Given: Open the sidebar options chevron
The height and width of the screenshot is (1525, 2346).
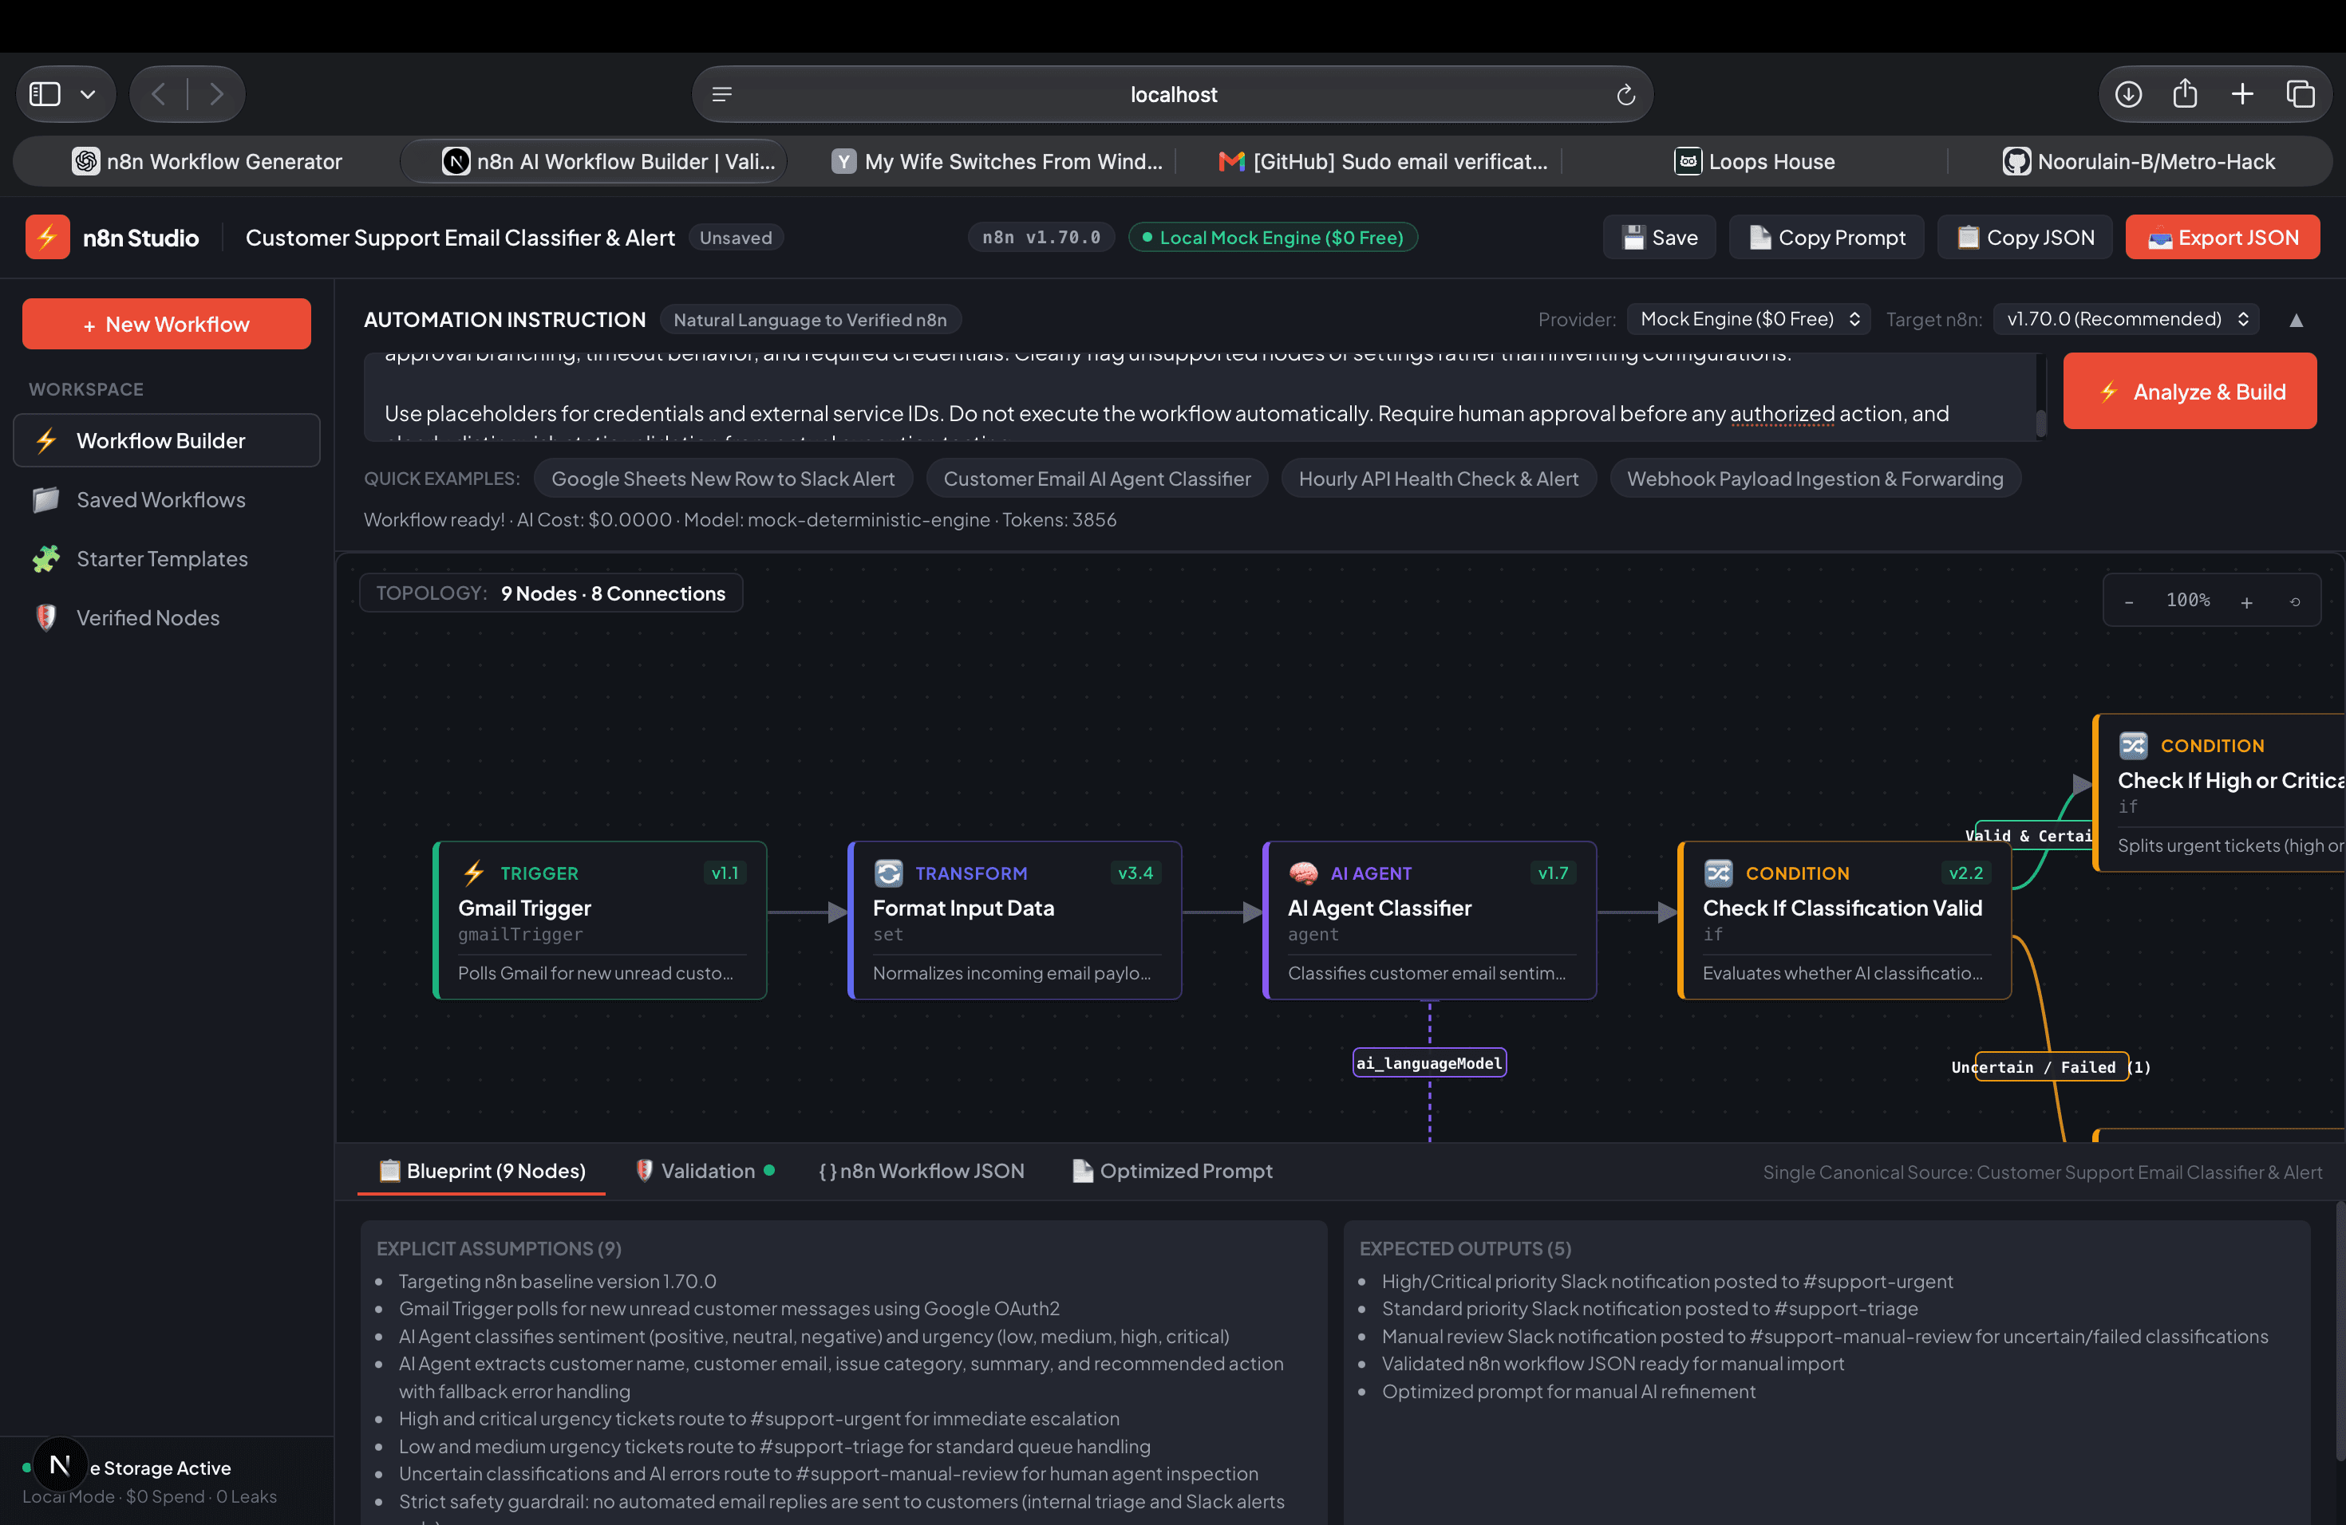Looking at the screenshot, I should (88, 95).
